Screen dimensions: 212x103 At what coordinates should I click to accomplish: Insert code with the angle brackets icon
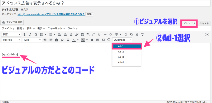pos(111,35)
